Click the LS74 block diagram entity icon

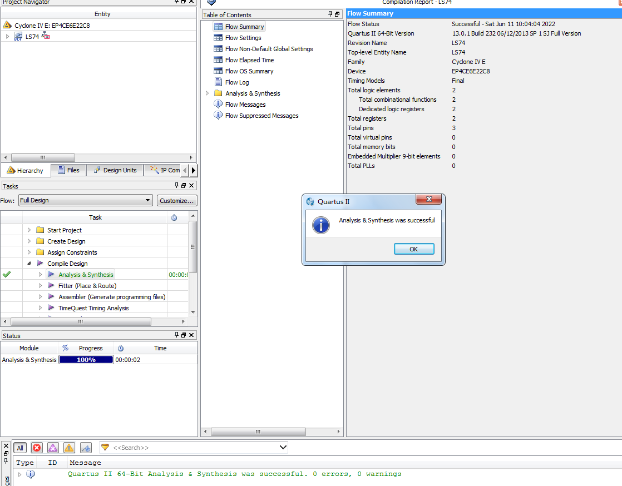click(x=18, y=37)
